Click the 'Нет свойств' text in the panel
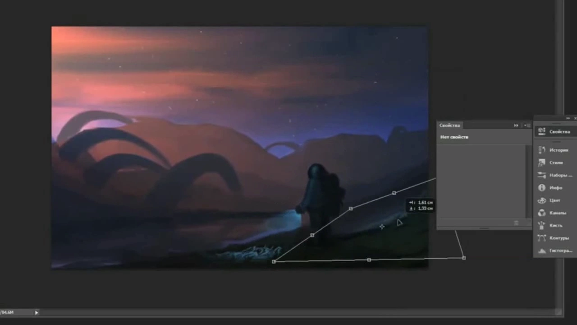577x325 pixels. [454, 137]
